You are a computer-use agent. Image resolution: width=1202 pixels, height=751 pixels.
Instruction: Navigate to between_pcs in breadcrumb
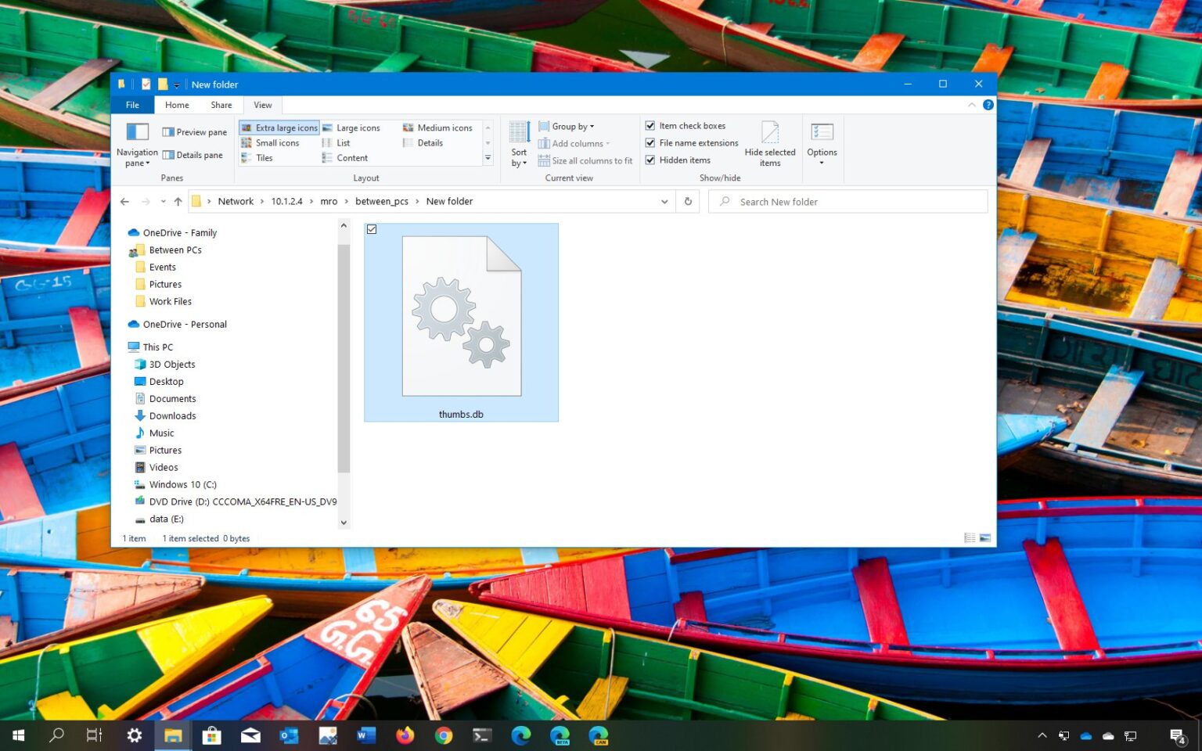(x=381, y=202)
